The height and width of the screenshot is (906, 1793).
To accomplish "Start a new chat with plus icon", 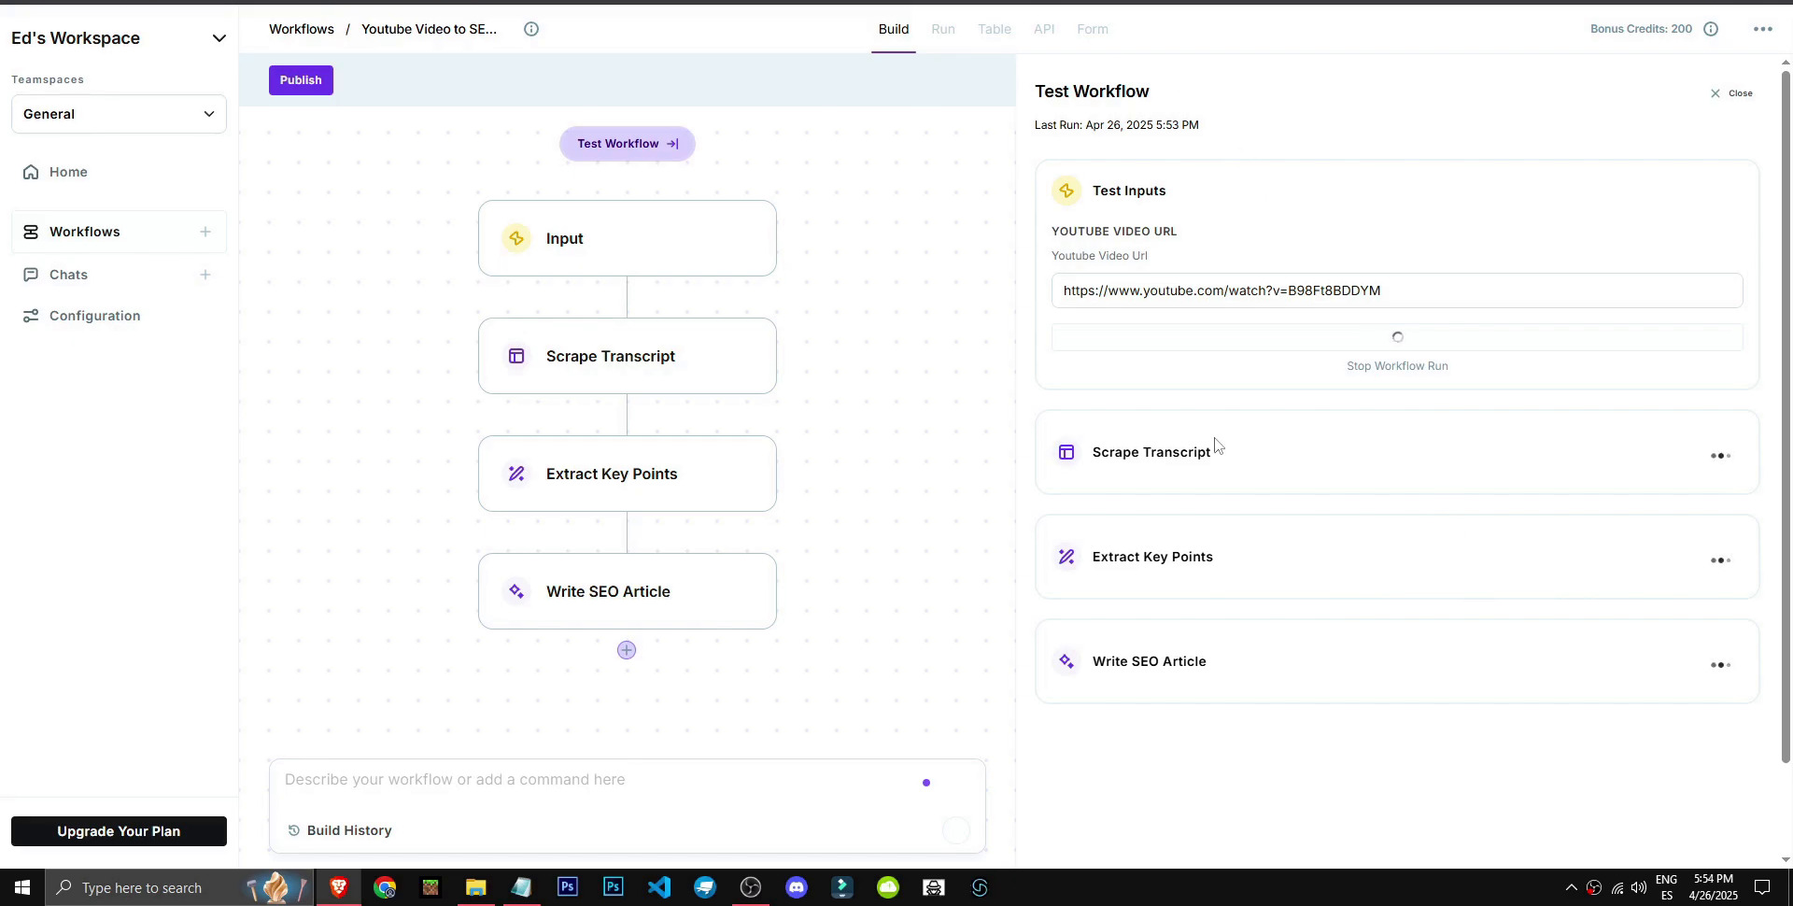I will click(x=205, y=275).
